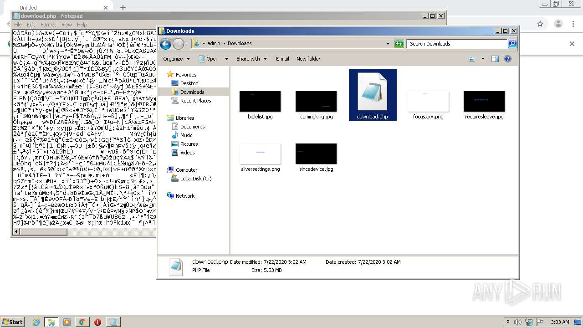
Task: Click the taskbar clock showing 3:03 AM
Action: coord(560,322)
